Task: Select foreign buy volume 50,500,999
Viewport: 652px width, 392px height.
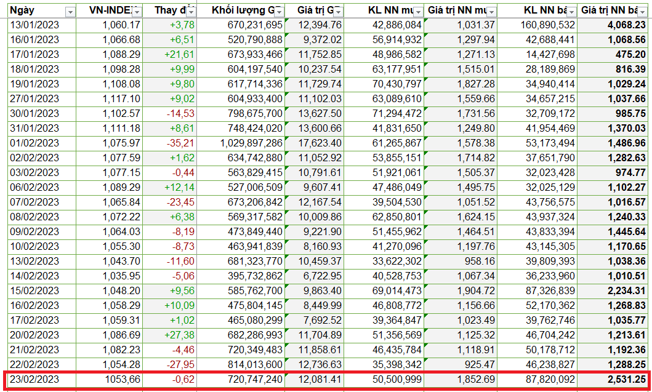Action: coord(384,379)
